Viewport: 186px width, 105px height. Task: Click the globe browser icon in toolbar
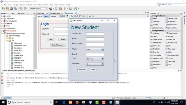51,8
